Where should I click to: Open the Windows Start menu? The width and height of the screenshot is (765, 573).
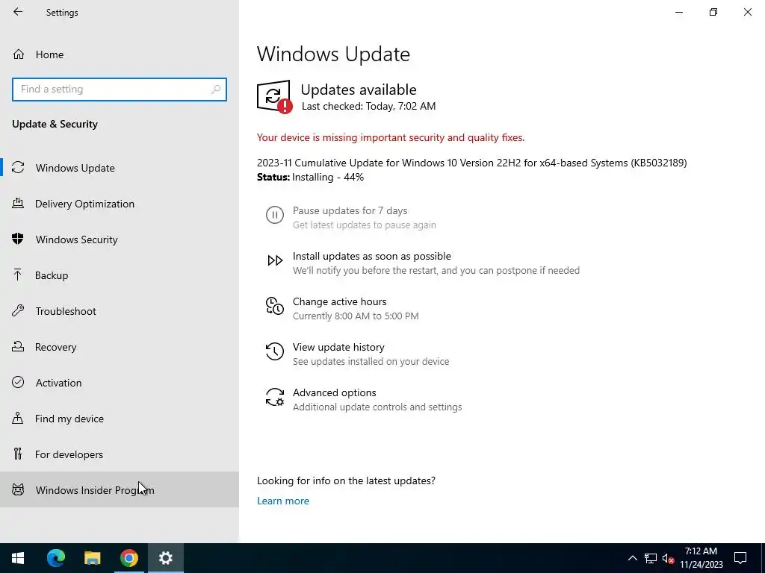(x=18, y=558)
